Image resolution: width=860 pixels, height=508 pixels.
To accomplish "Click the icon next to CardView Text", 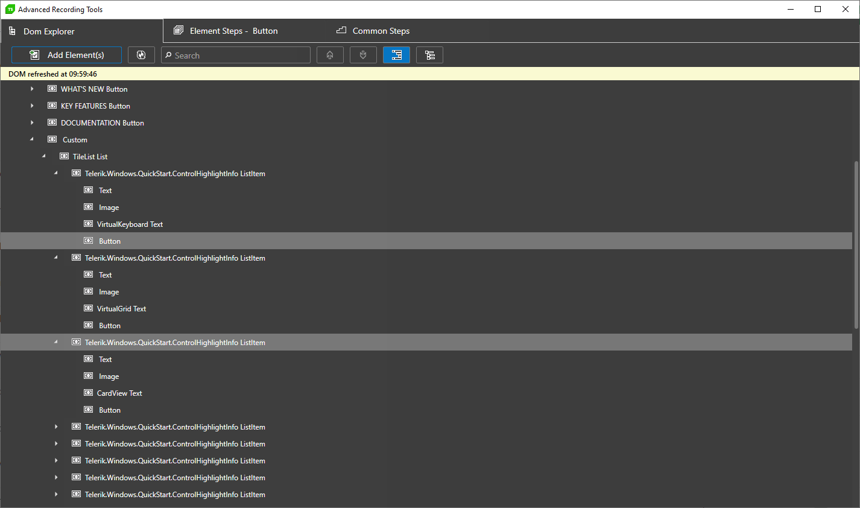I will tap(88, 393).
